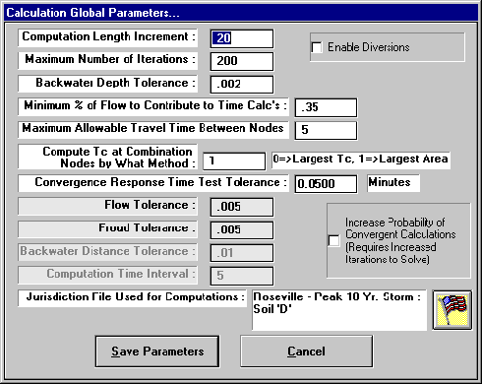Click the Calculation Global Parameters title bar
The height and width of the screenshot is (384, 482).
pyautogui.click(x=241, y=13)
